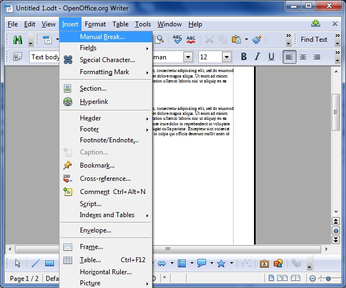Click the Paste clipboard icon

click(x=236, y=40)
